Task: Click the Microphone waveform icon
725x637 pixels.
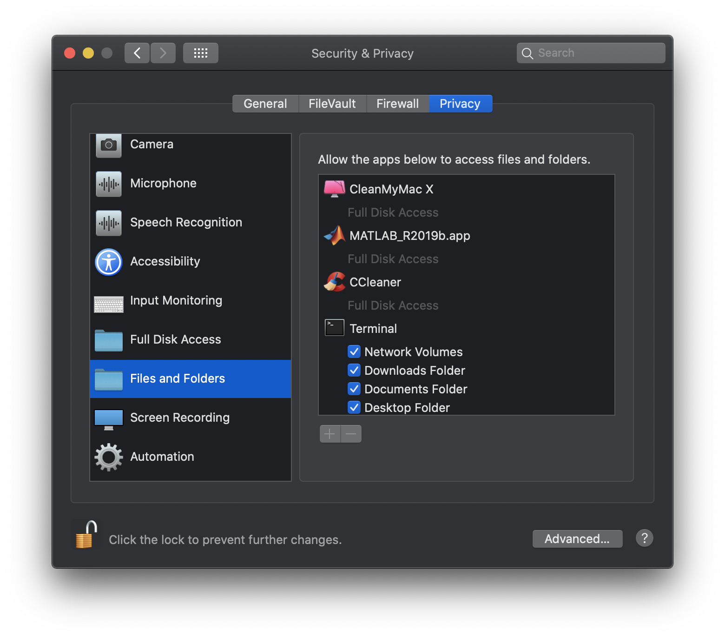Action: tap(109, 184)
